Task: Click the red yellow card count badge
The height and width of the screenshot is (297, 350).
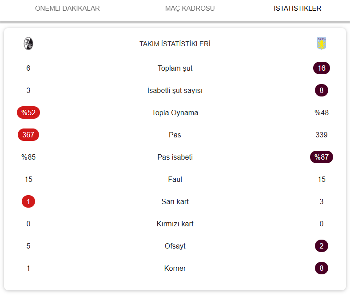Action: coord(28,201)
